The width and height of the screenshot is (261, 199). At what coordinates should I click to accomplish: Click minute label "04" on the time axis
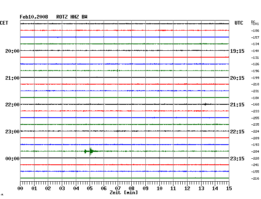(x=76, y=189)
